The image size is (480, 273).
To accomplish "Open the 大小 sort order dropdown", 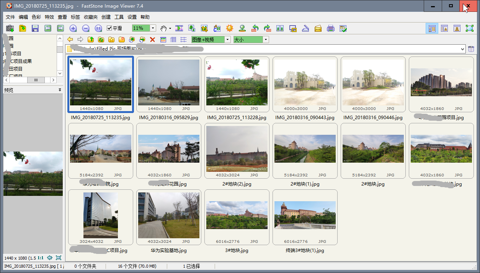I will pos(266,39).
